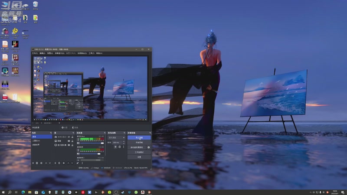The image size is (347, 195).
Task: Open the 工具(T) menu in OBS
Action: [x=92, y=53]
